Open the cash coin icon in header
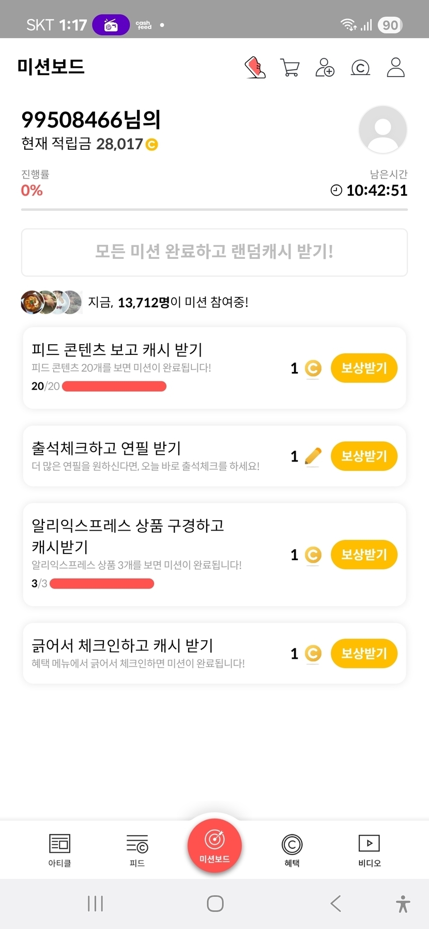This screenshot has width=429, height=929. click(x=360, y=68)
